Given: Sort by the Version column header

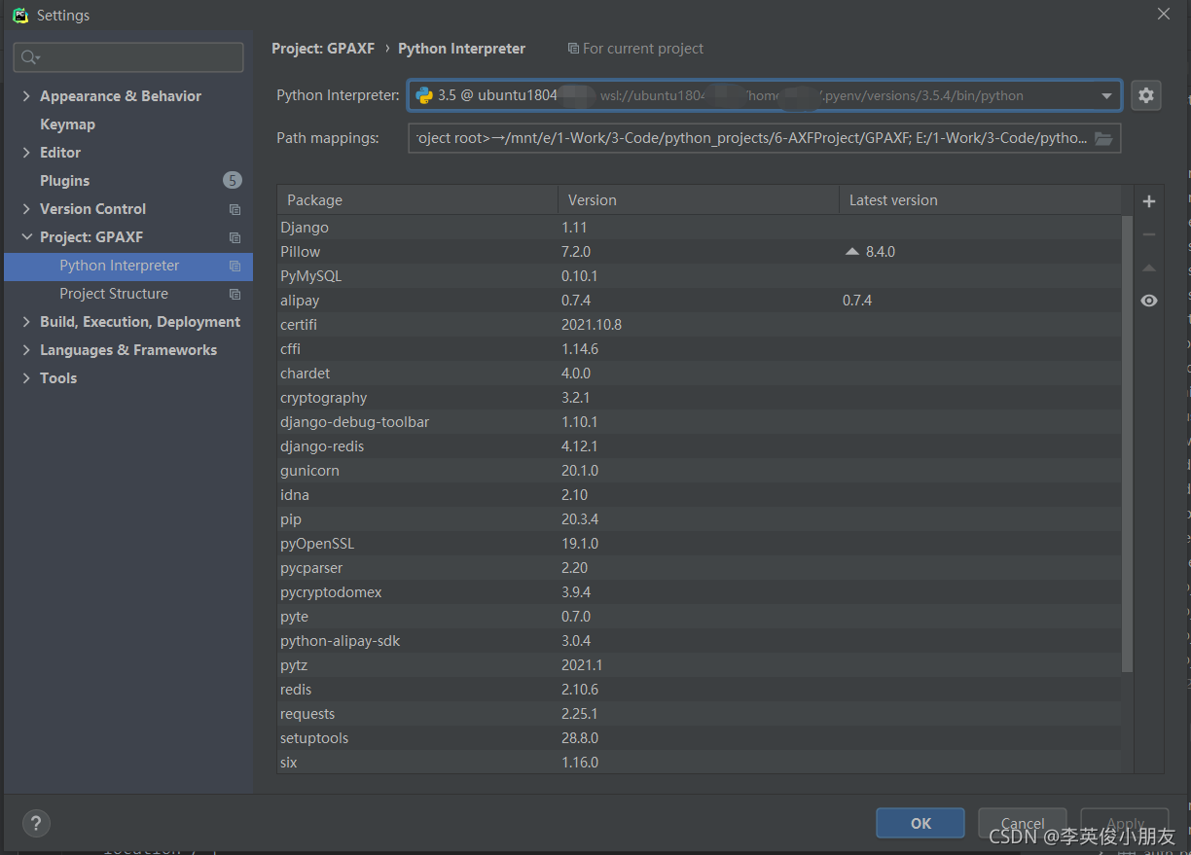Looking at the screenshot, I should [x=699, y=200].
